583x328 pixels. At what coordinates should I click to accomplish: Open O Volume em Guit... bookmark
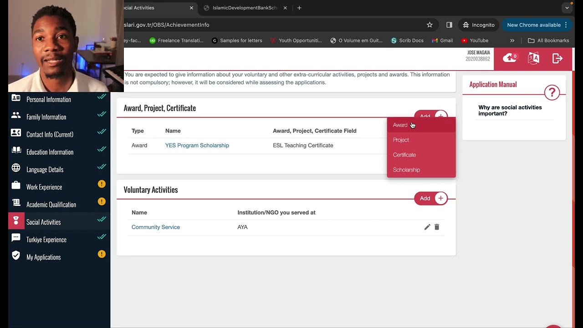click(356, 41)
